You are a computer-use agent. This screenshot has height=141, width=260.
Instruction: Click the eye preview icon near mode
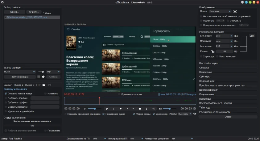pos(195,114)
